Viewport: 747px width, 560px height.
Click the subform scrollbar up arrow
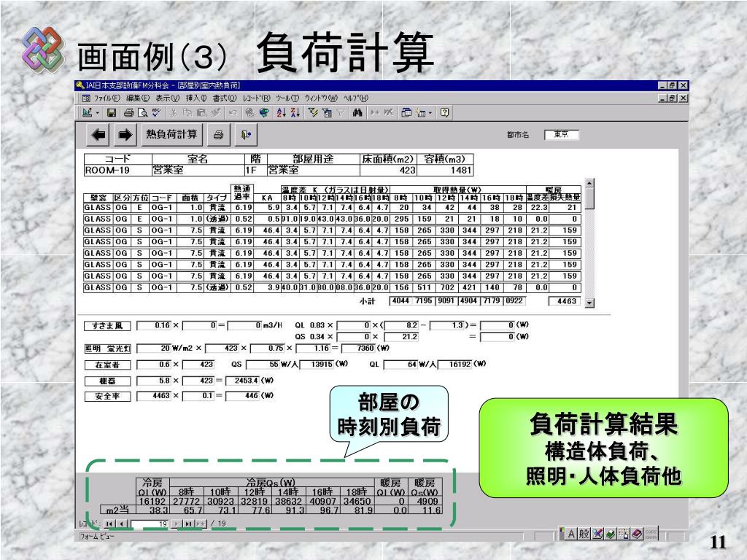[x=589, y=183]
